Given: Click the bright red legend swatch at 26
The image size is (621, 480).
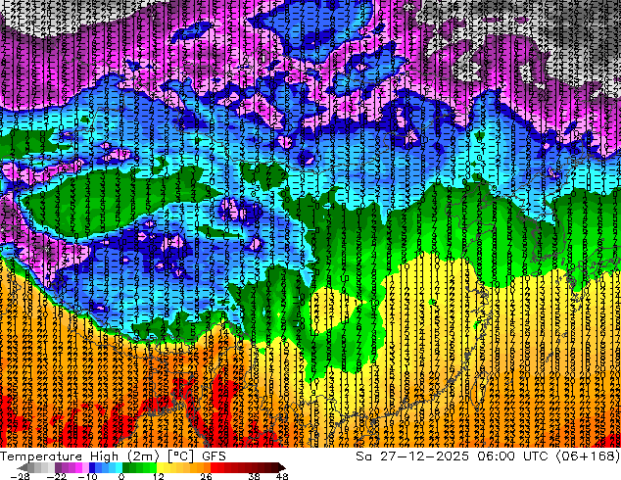Looking at the screenshot, I should click(x=214, y=467).
